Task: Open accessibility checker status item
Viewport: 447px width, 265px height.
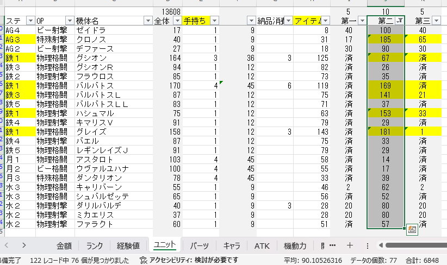Action: 189,260
